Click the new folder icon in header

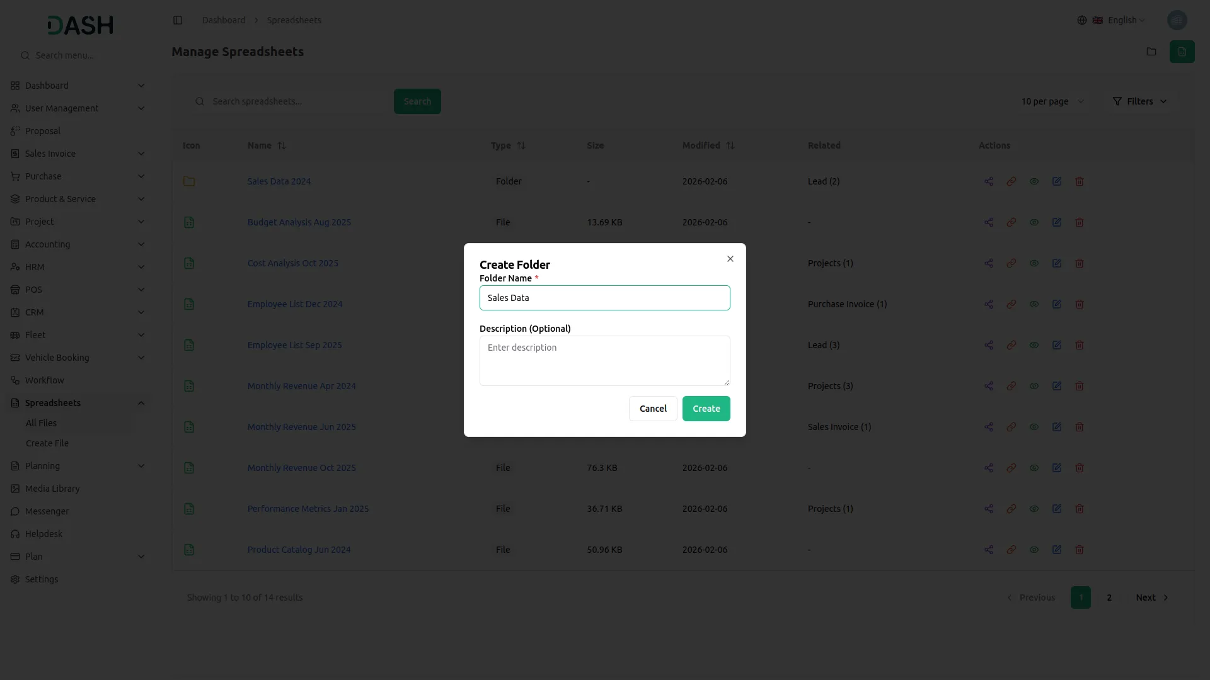(1151, 52)
